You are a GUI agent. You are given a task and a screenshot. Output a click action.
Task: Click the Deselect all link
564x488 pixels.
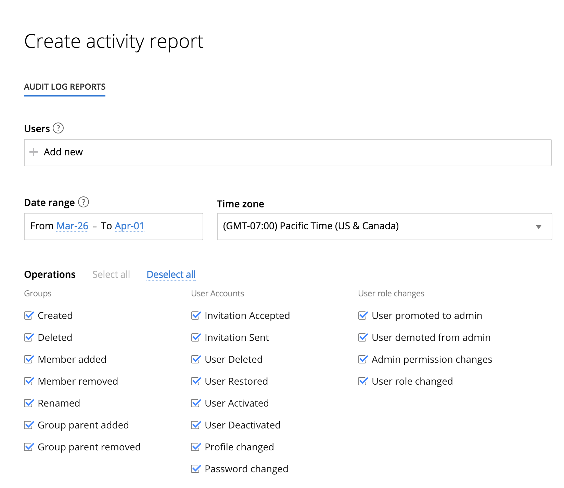[171, 274]
